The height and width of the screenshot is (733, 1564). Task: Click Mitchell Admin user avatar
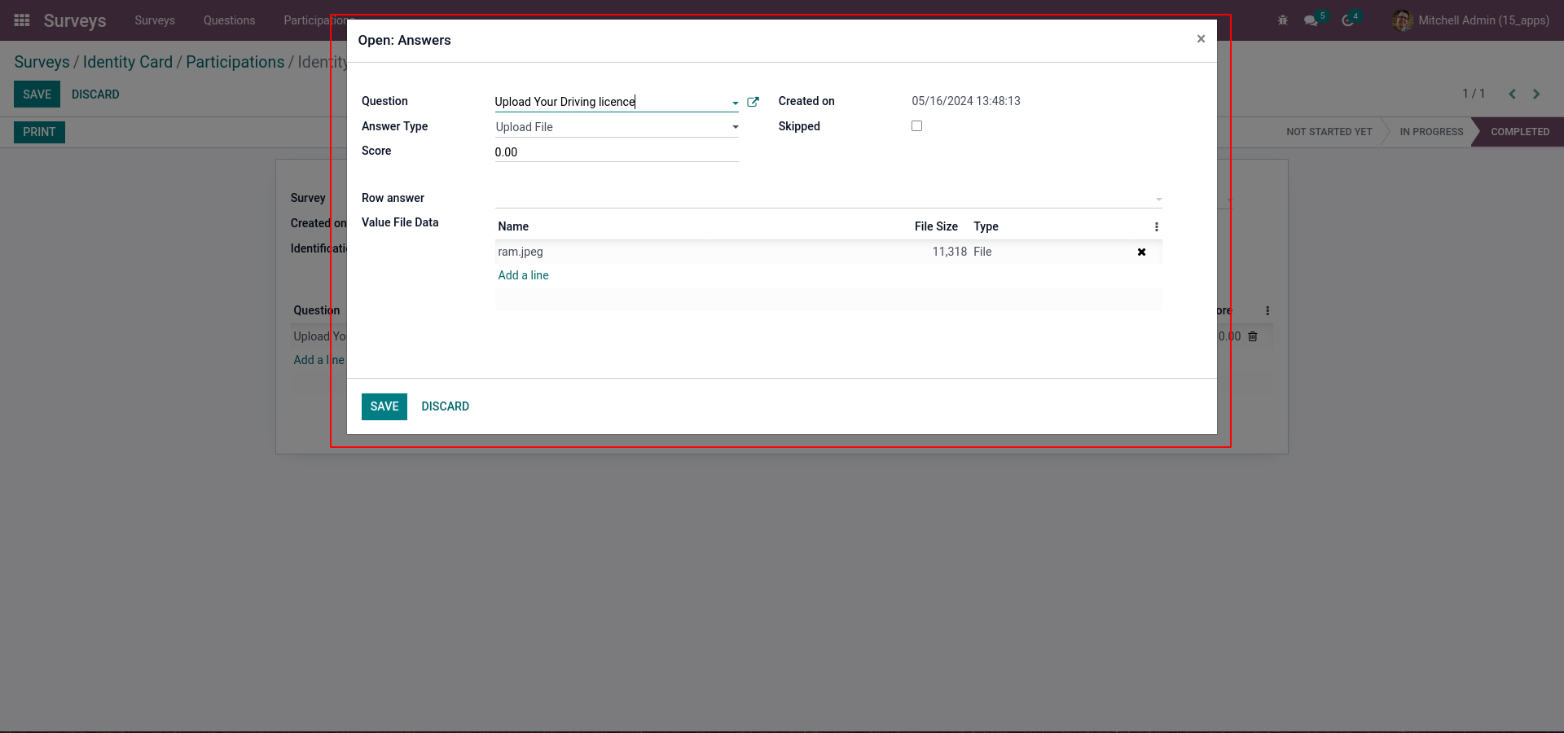pyautogui.click(x=1402, y=20)
